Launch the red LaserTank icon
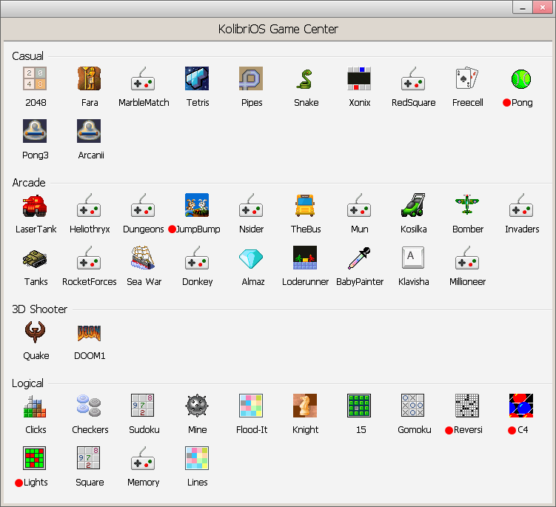Image resolution: width=556 pixels, height=507 pixels. (35, 205)
